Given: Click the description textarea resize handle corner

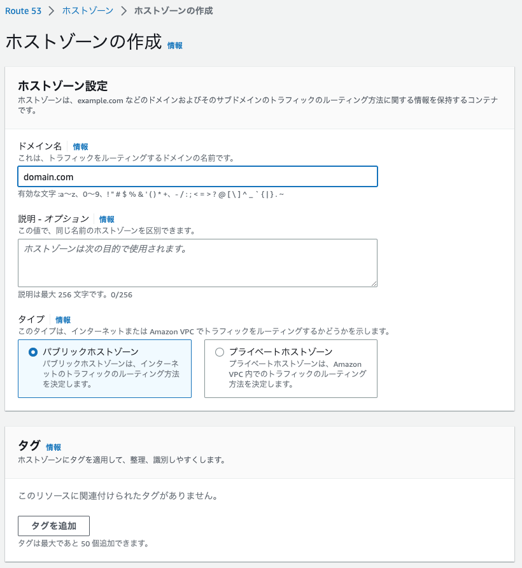Looking at the screenshot, I should click(x=374, y=283).
